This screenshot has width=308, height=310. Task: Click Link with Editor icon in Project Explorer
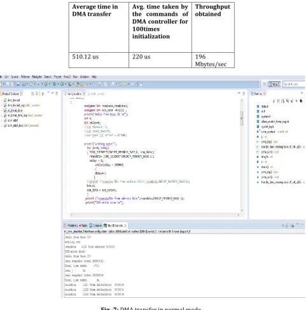coord(36,94)
